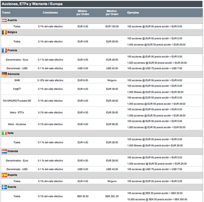Click the Xetra - Acciones row label

pos(17,124)
